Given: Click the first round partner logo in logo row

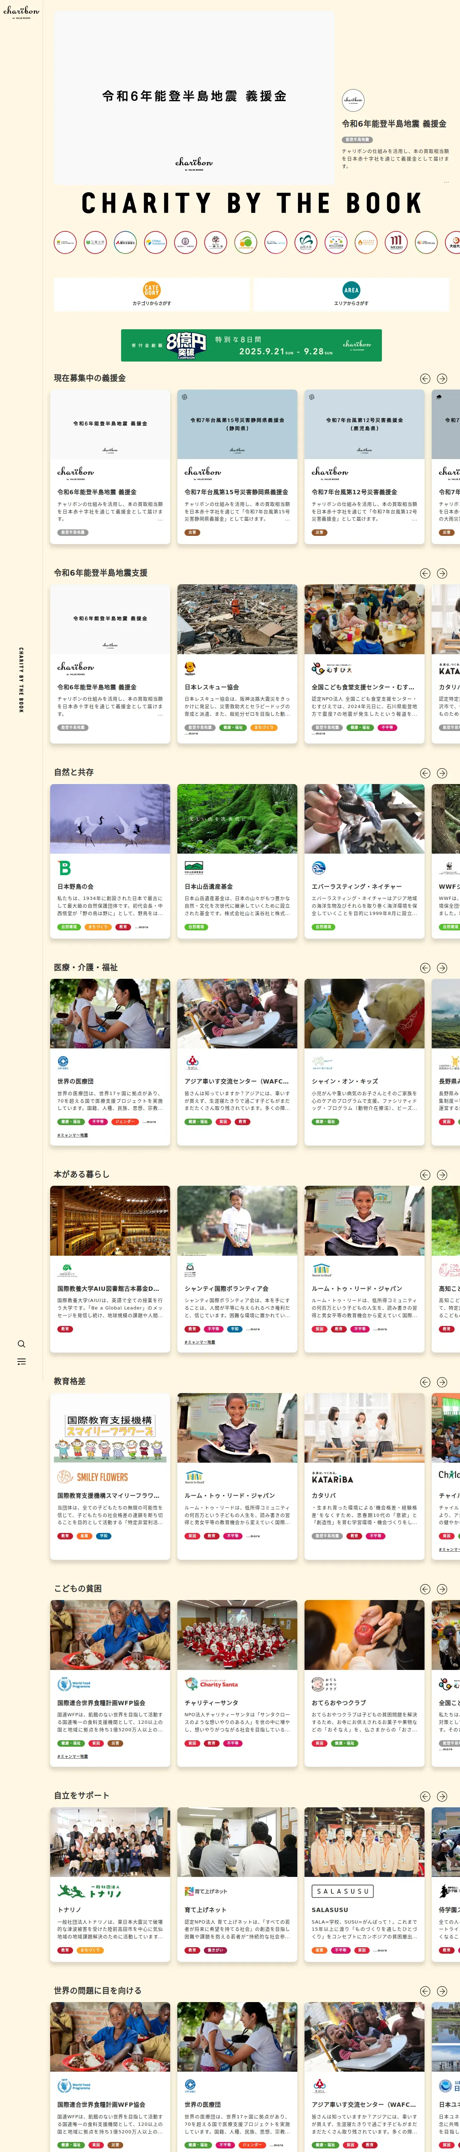Looking at the screenshot, I should [x=65, y=242].
